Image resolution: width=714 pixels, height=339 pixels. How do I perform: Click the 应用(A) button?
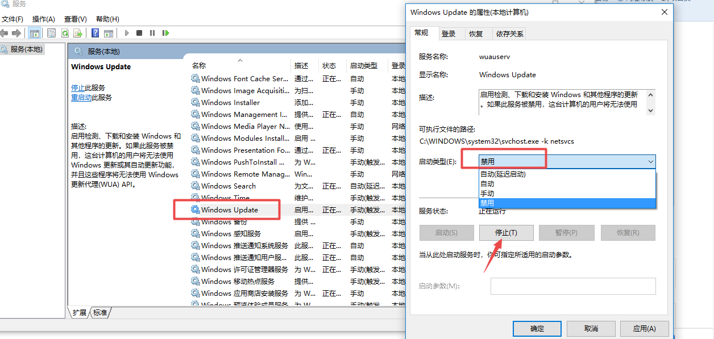644,329
